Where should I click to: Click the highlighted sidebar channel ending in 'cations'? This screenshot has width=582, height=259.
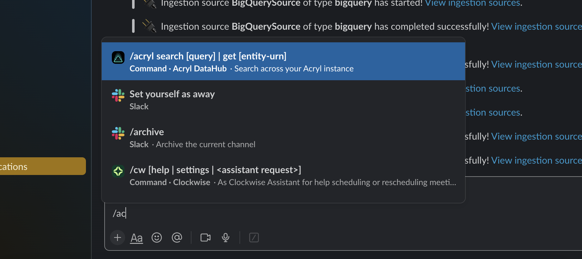(x=43, y=166)
